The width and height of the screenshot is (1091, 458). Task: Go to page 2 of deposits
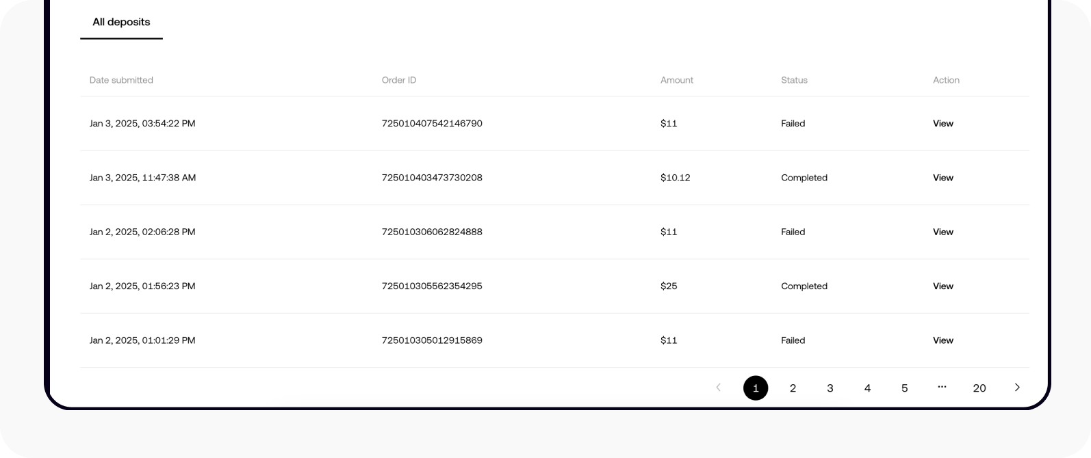[793, 388]
